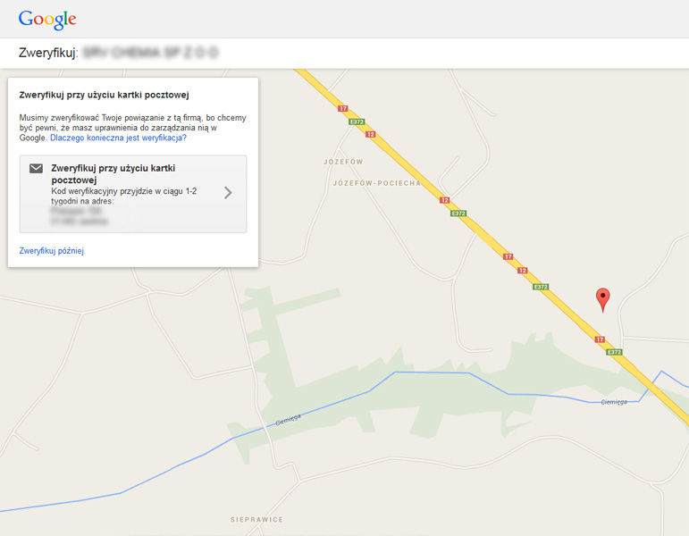Click 'Zweryfikuj później' link

(52, 251)
